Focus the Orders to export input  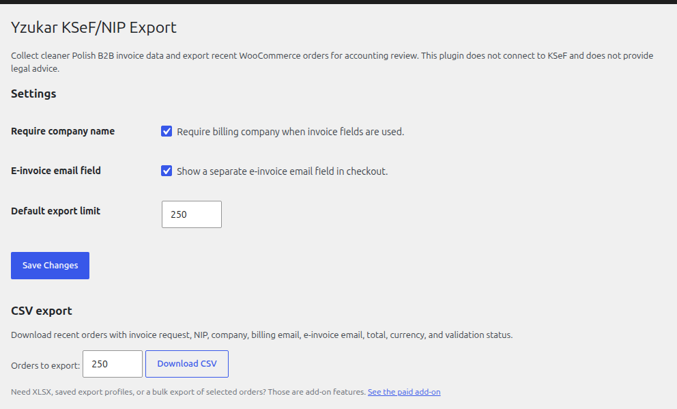[112, 364]
